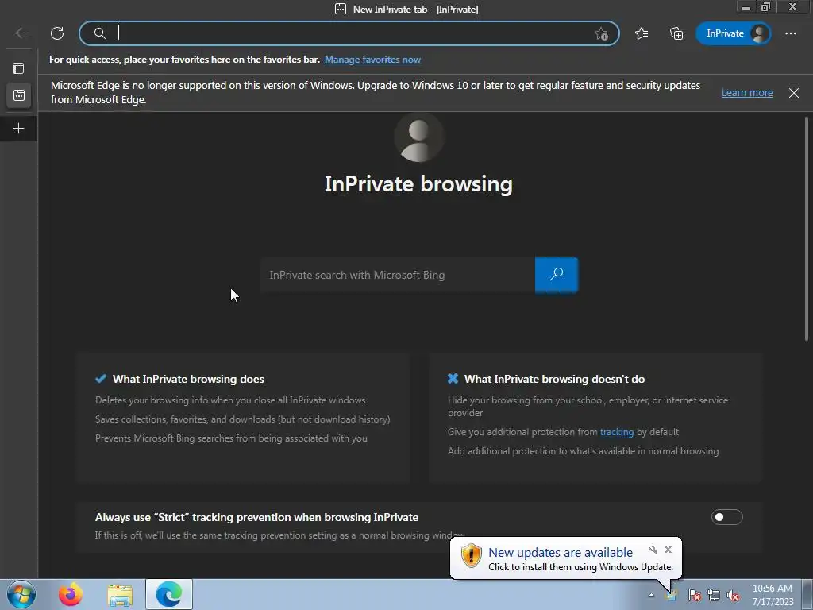Click the address bar field
Screen dimensions: 813x610
pos(349,33)
